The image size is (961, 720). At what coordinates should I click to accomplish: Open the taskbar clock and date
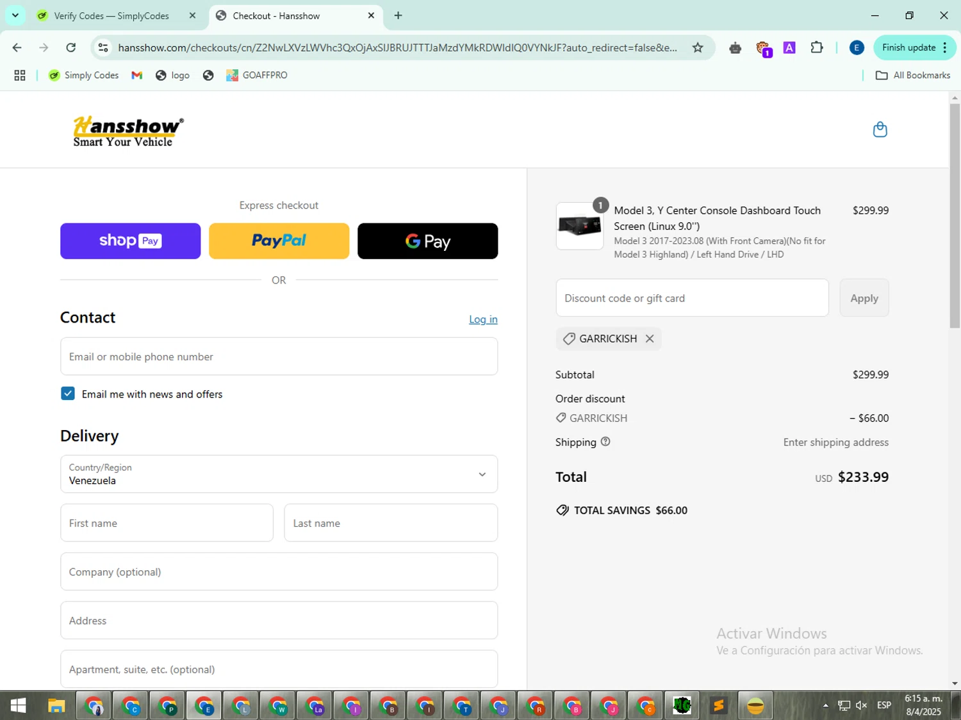pos(923,705)
